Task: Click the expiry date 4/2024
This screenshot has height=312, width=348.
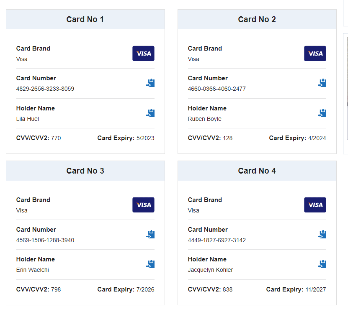Action: tap(317, 138)
